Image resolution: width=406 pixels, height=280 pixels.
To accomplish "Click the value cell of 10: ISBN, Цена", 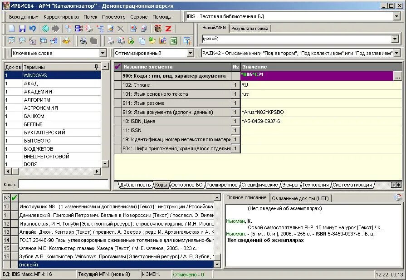I will tap(321, 121).
